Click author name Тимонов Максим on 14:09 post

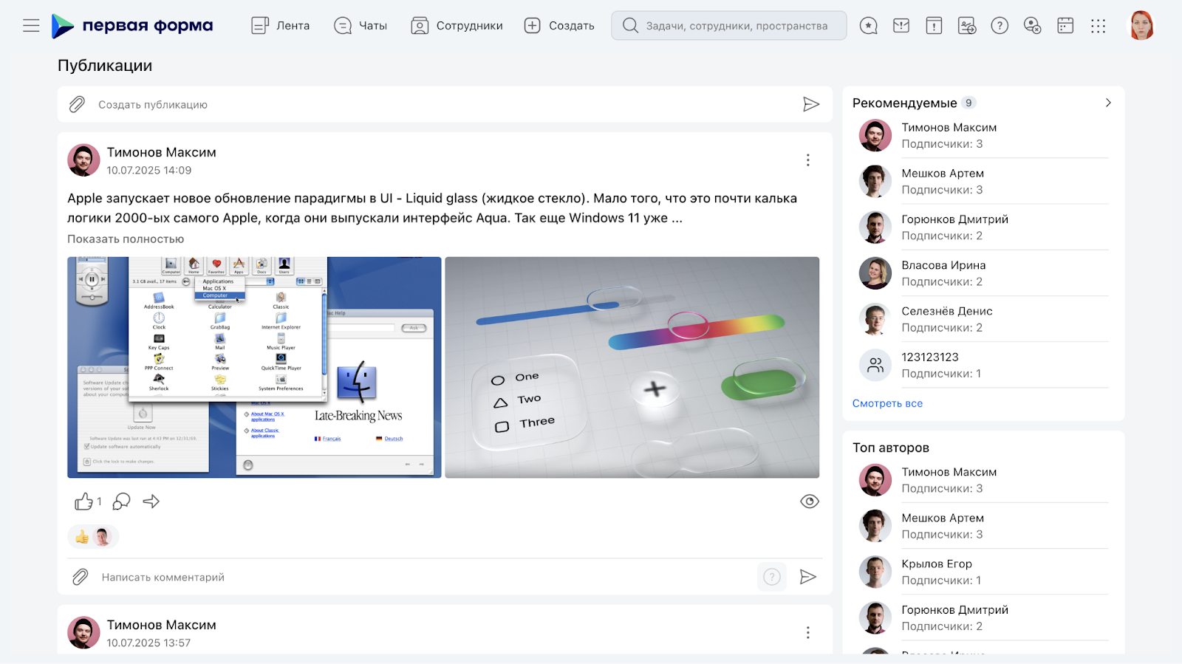[x=162, y=152]
